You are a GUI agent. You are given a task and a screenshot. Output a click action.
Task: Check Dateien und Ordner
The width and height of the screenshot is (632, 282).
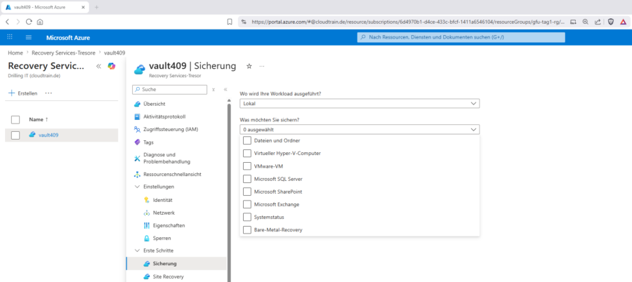click(247, 140)
